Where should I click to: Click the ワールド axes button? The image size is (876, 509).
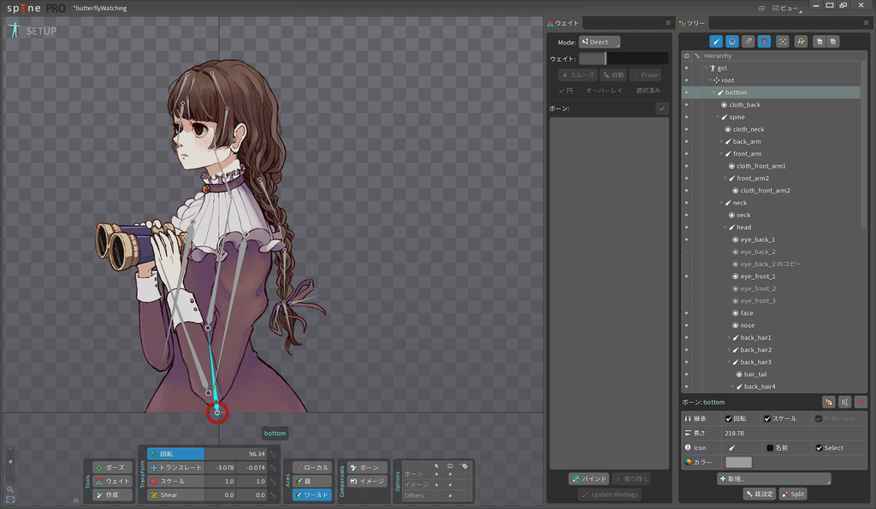[x=311, y=495]
